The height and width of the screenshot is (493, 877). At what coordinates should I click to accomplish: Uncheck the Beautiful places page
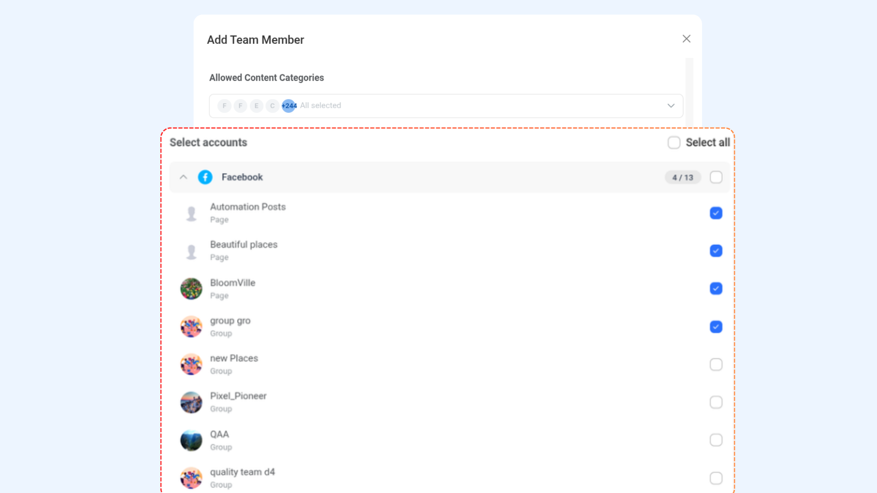pyautogui.click(x=716, y=251)
